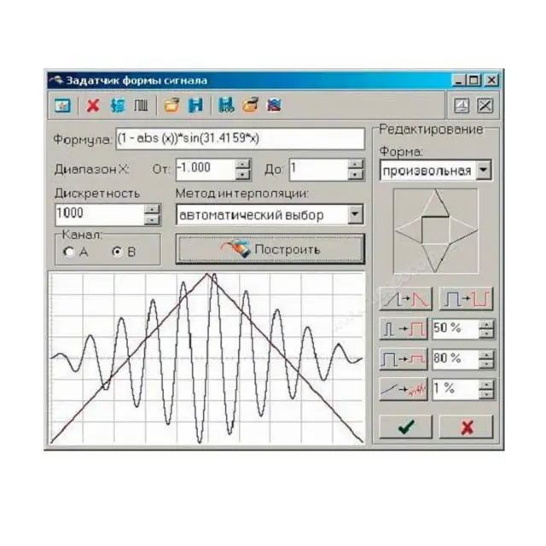Click the vertical bars toolbar icon
Screen dimensions: 546x546
tap(138, 106)
